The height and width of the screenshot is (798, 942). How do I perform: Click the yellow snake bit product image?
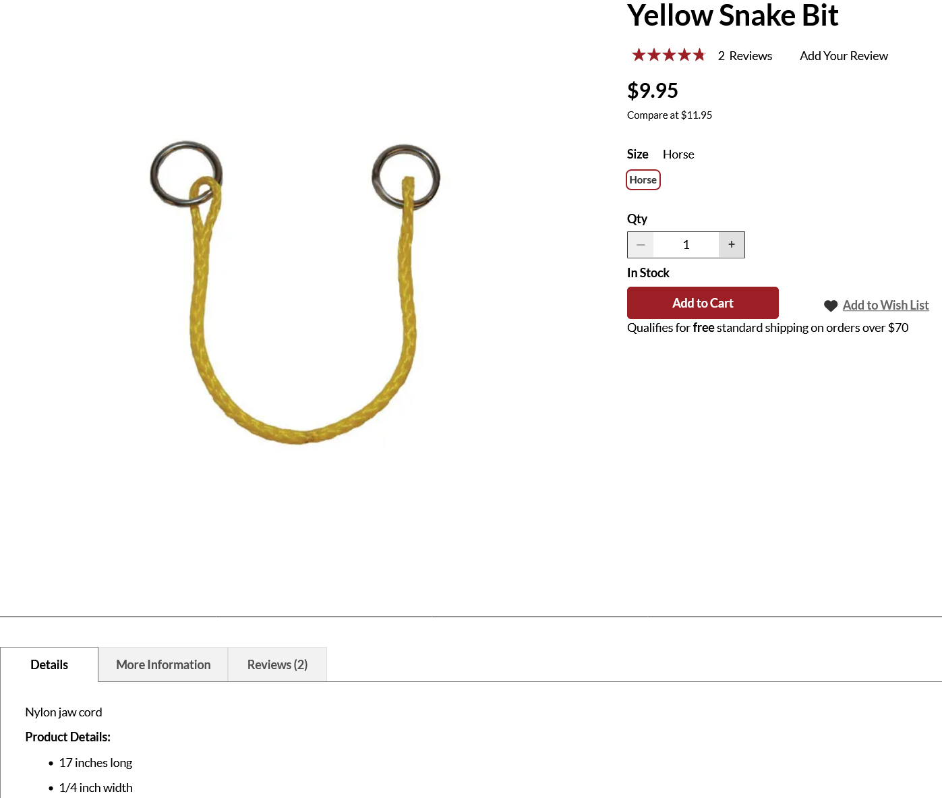point(295,293)
